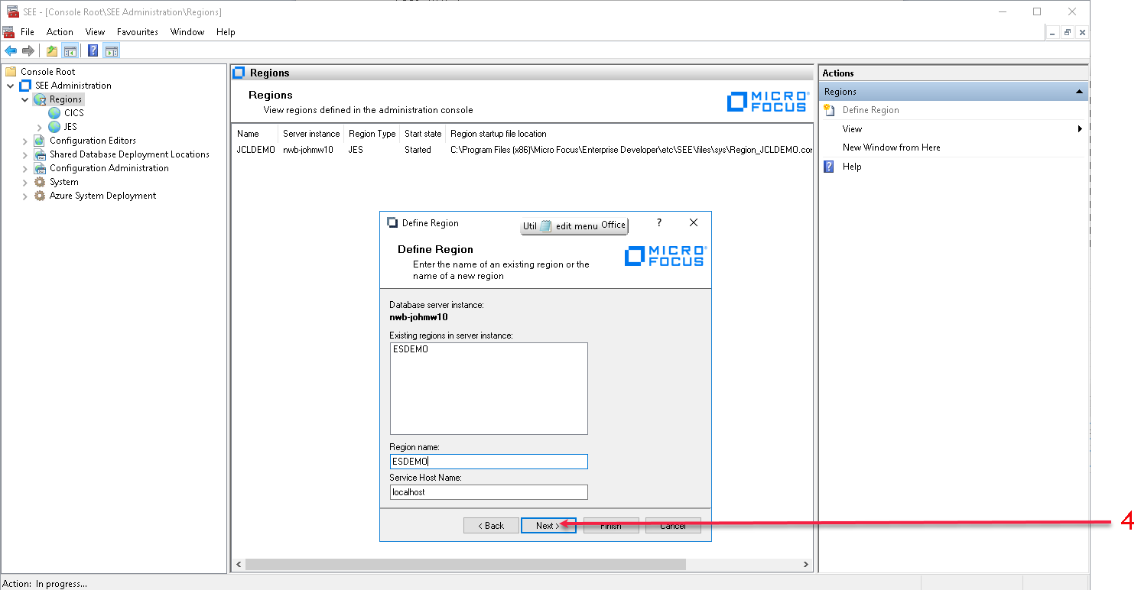
Task: Open the Action menu
Action: click(60, 32)
